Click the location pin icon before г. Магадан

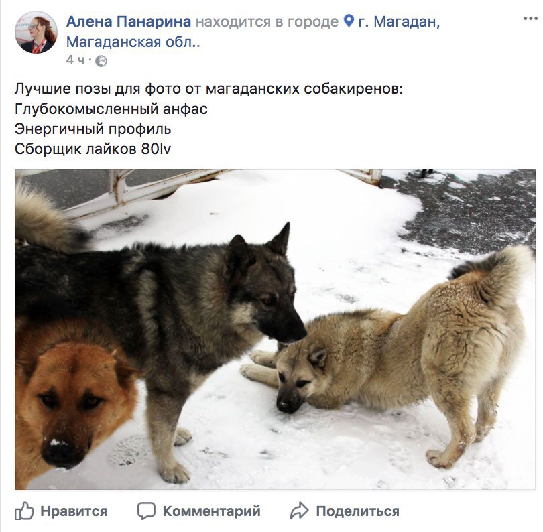[349, 21]
